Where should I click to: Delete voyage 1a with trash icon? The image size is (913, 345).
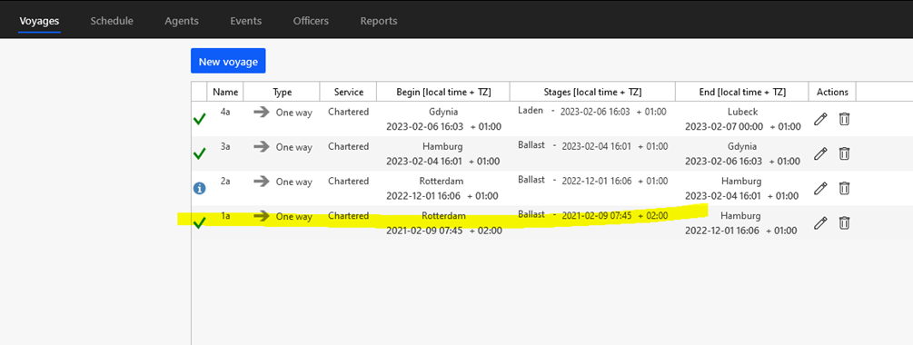(x=844, y=222)
